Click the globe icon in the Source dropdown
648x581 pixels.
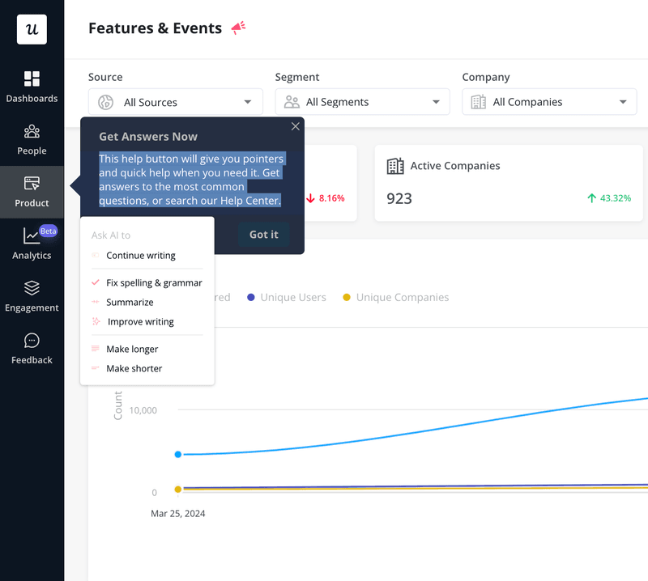coord(105,102)
